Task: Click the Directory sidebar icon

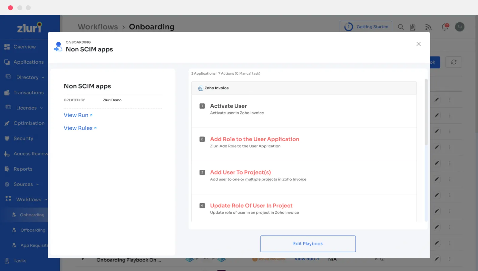Action: [x=8, y=77]
